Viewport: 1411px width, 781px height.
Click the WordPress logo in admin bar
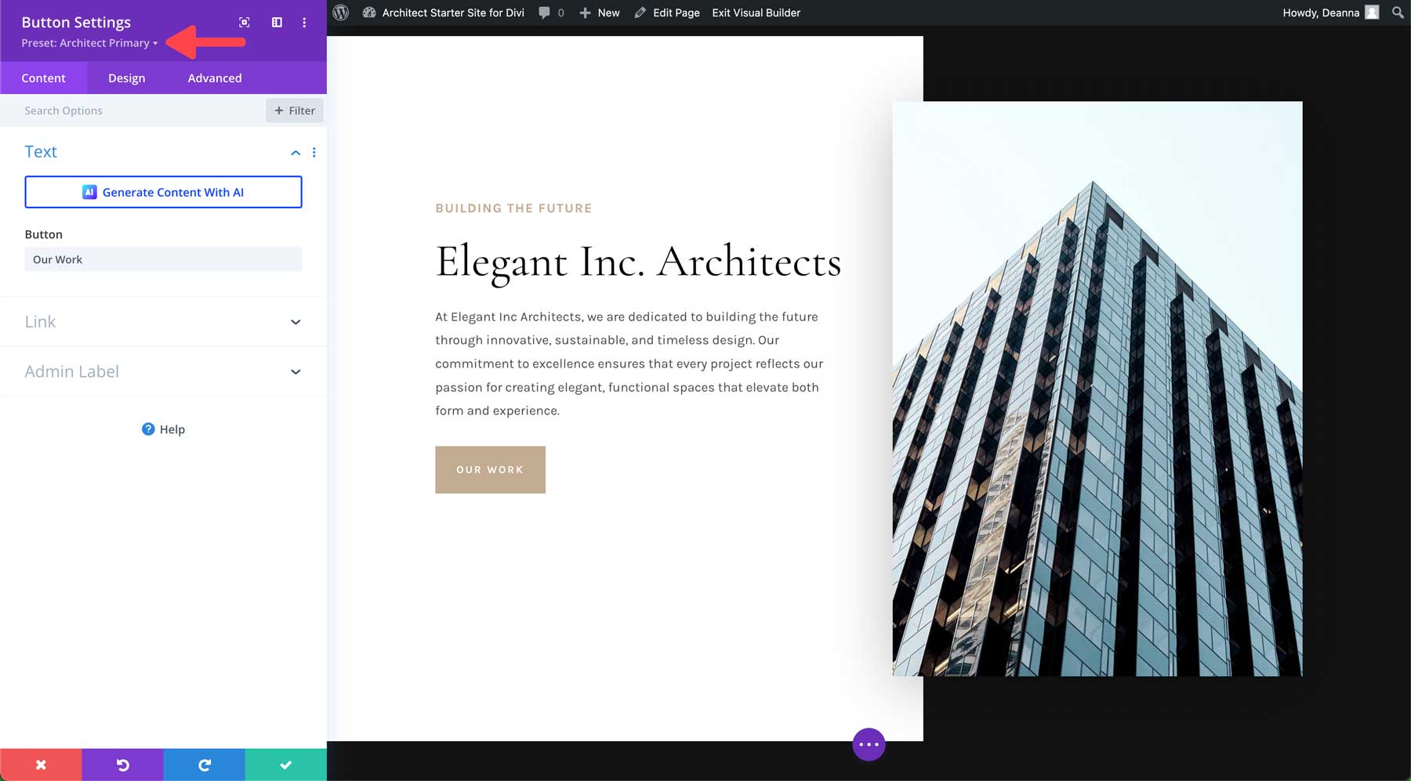tap(339, 13)
